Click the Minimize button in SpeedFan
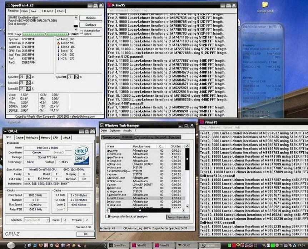This screenshot has width=308, height=249. pos(91,18)
